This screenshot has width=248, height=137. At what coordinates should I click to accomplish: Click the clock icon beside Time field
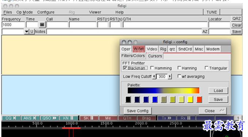point(42,24)
